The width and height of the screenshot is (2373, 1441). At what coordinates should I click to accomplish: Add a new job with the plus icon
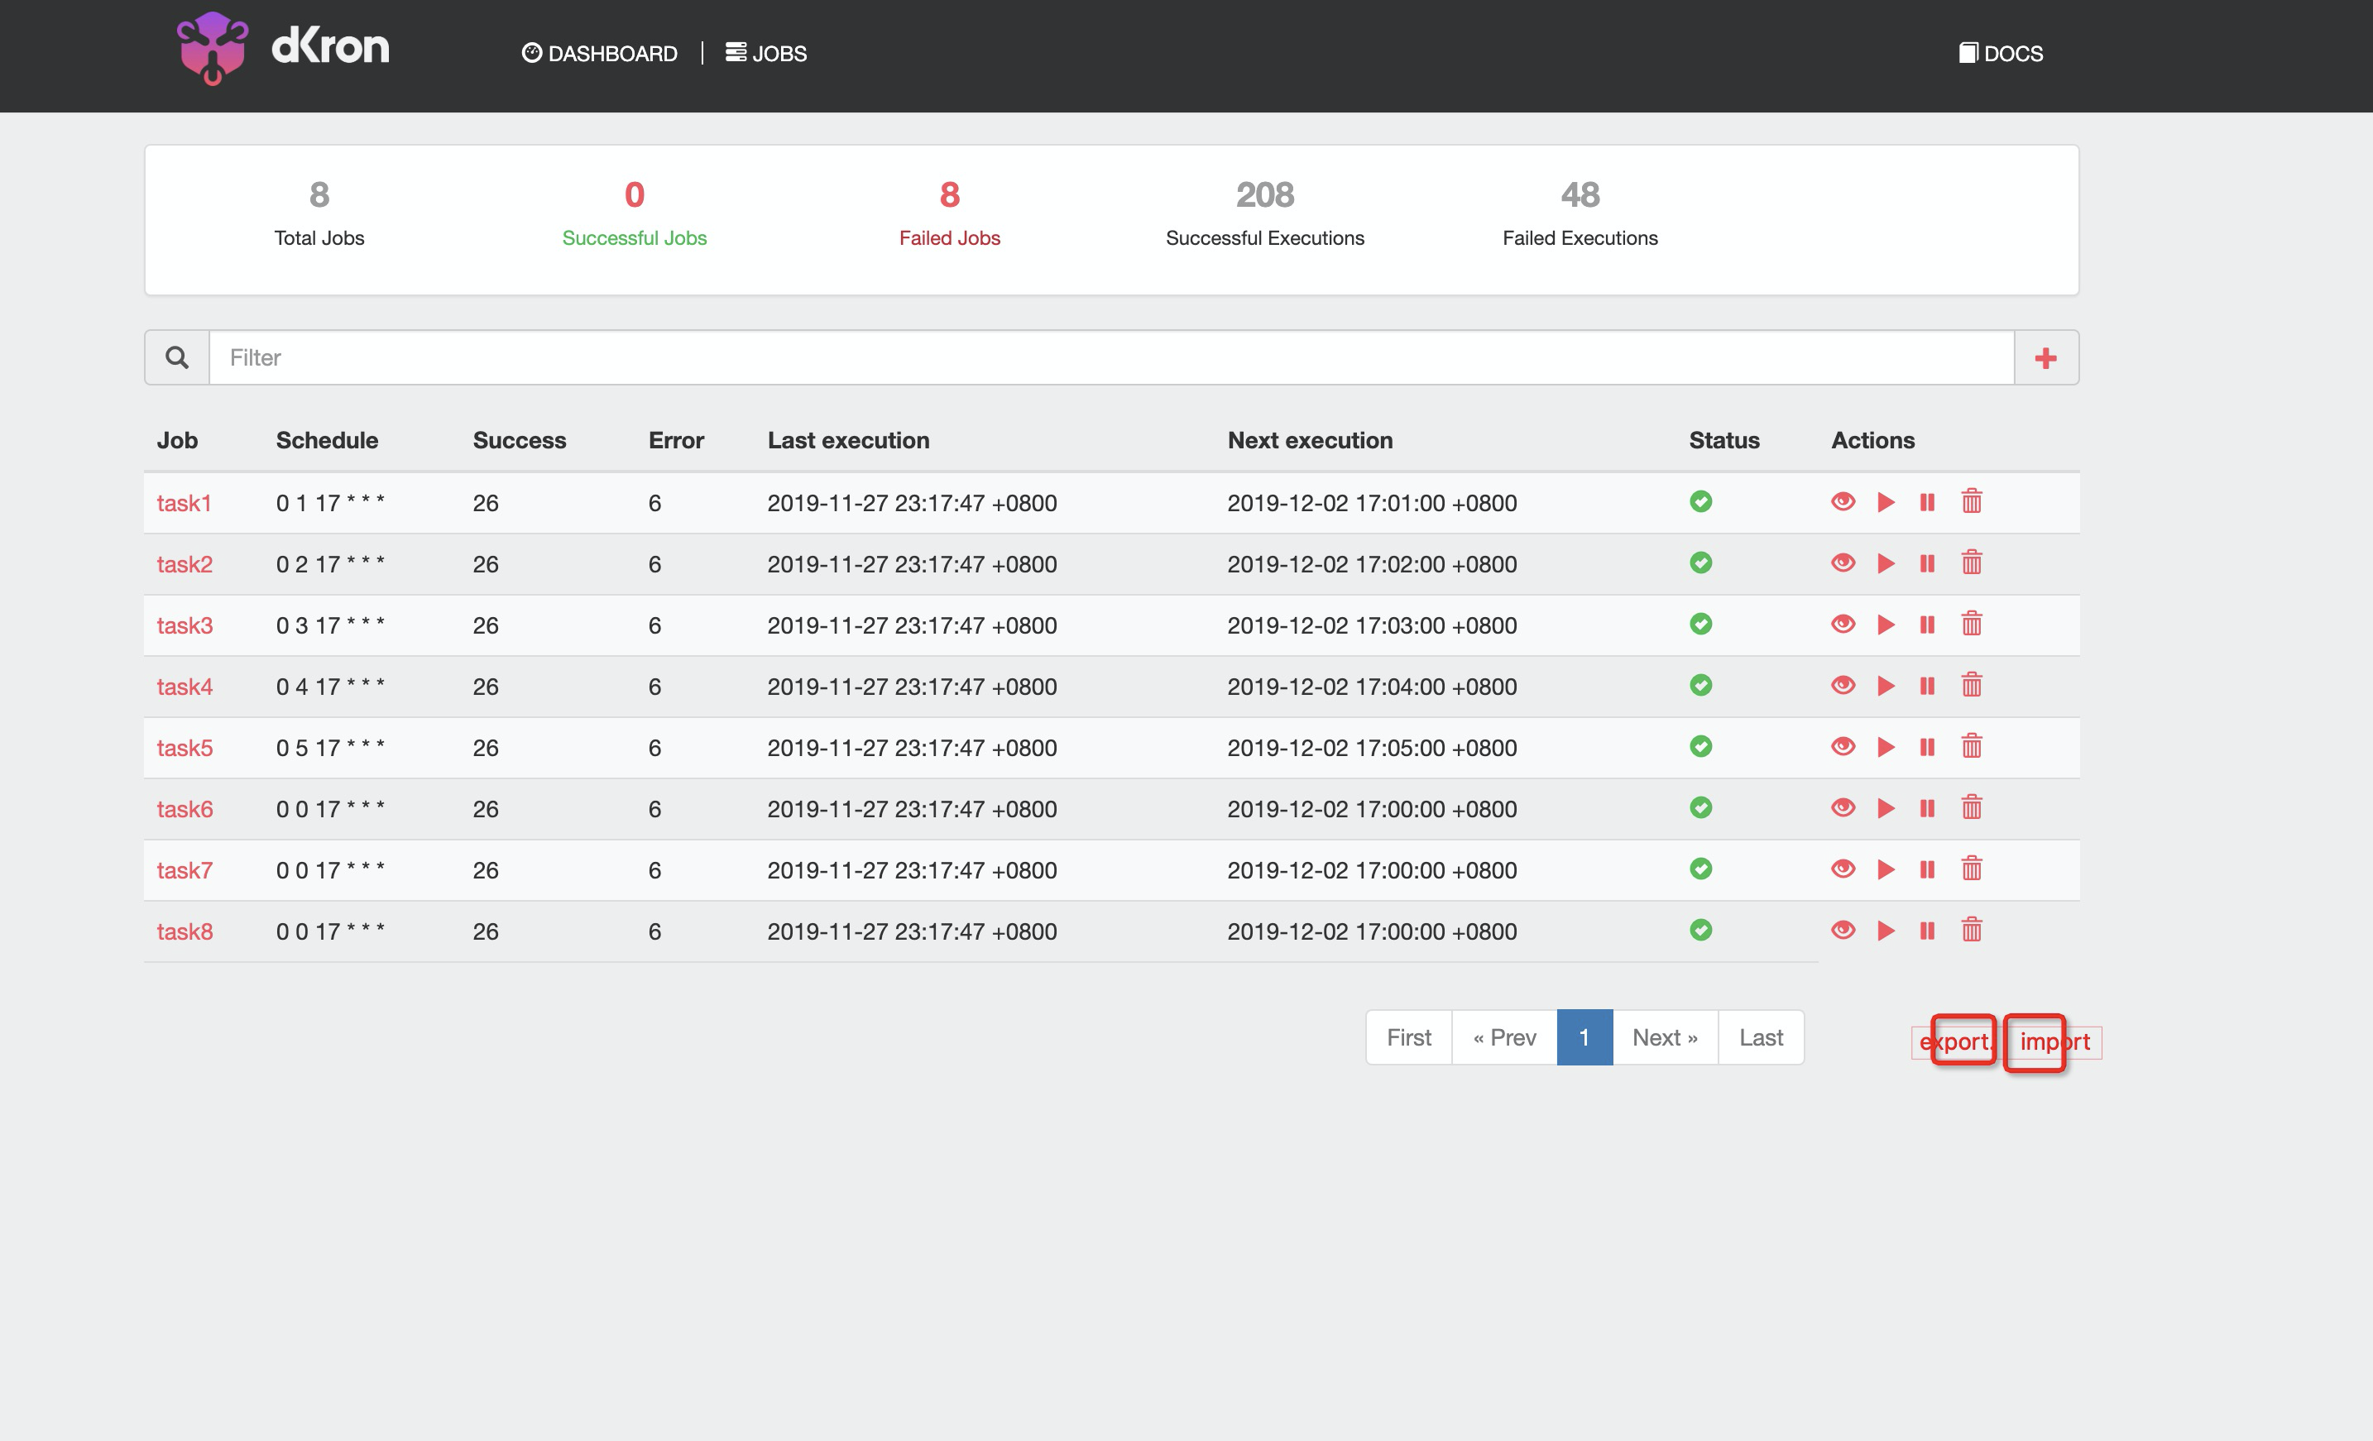[2045, 357]
